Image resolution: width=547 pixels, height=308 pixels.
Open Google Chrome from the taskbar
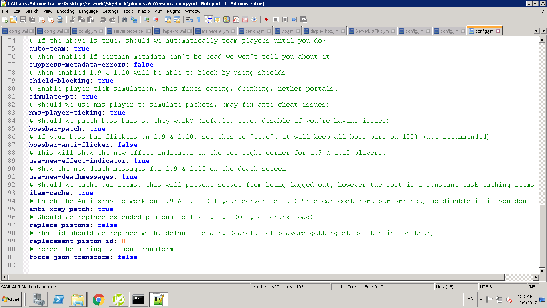[99, 300]
